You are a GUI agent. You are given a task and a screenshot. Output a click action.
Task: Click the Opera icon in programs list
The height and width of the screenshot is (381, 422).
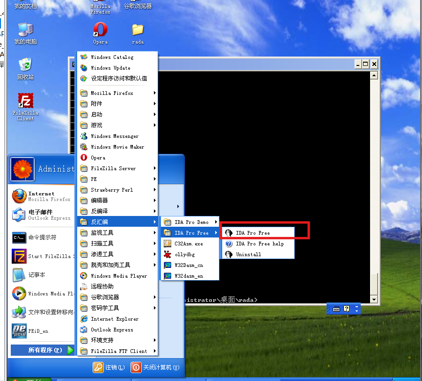(x=84, y=158)
